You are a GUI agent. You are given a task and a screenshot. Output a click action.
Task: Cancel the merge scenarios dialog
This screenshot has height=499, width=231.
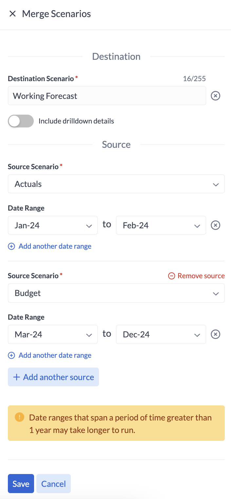53,484
